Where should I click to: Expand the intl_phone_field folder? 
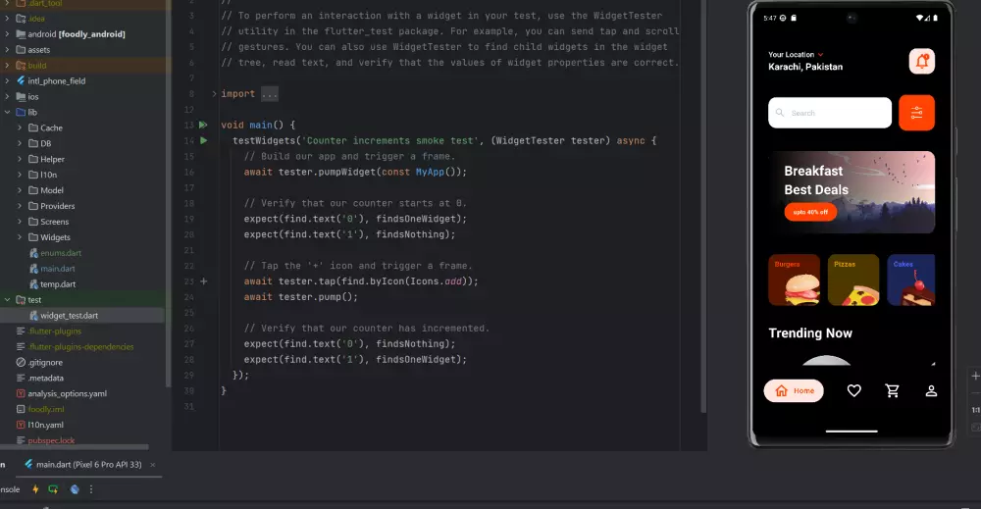point(8,80)
